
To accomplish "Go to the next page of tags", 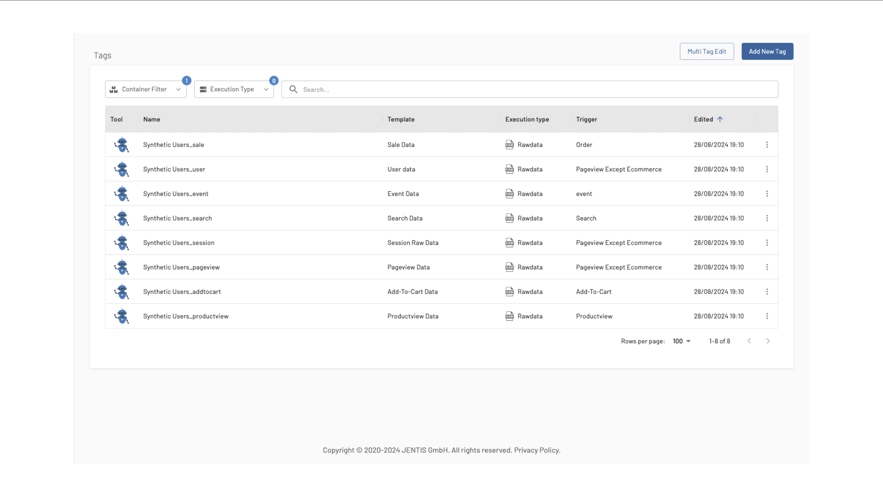I will tap(768, 341).
